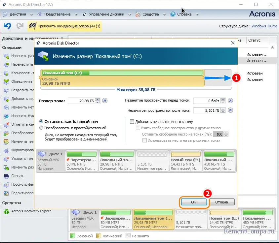Image resolution: width=279 pixels, height=243 pixels.
Task: Confirm resize with the OK button
Action: coord(194,202)
